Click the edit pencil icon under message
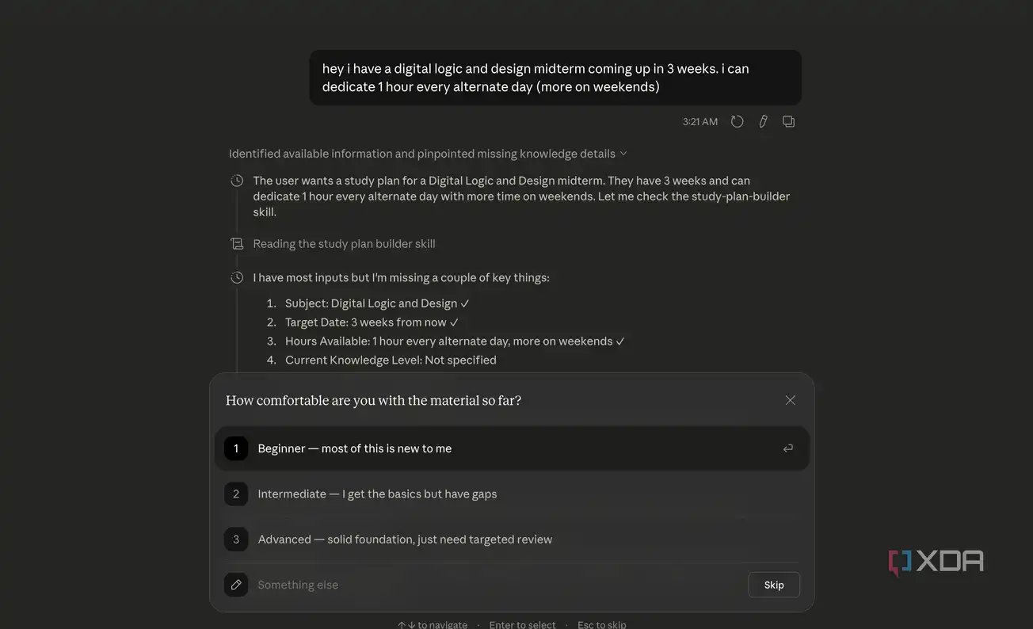The height and width of the screenshot is (629, 1033). pos(763,121)
